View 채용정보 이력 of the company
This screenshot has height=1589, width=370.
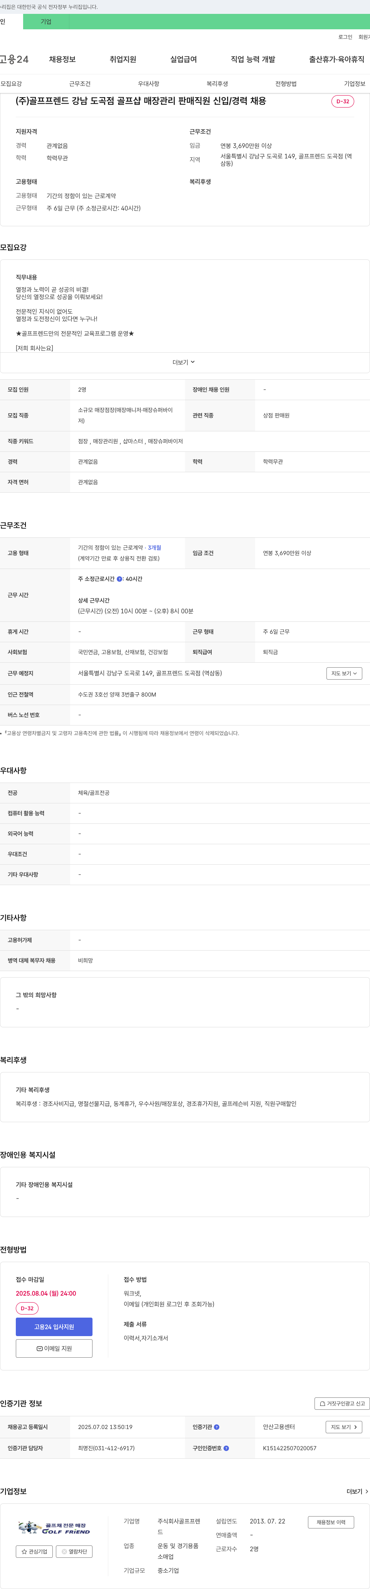331,1522
